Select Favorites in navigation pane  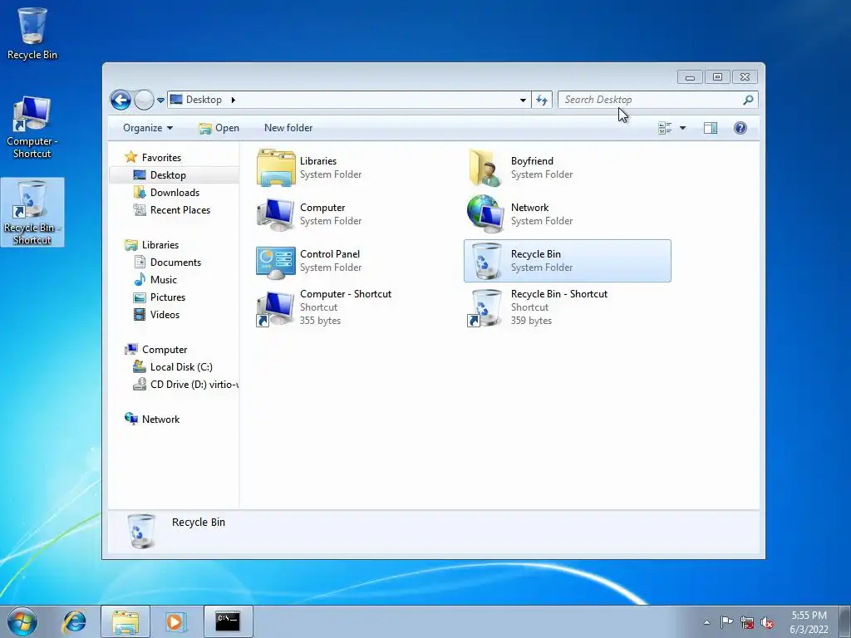click(x=161, y=157)
